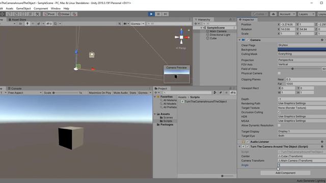
Task: Toggle Physical Camera checkbox
Action: [279, 73]
